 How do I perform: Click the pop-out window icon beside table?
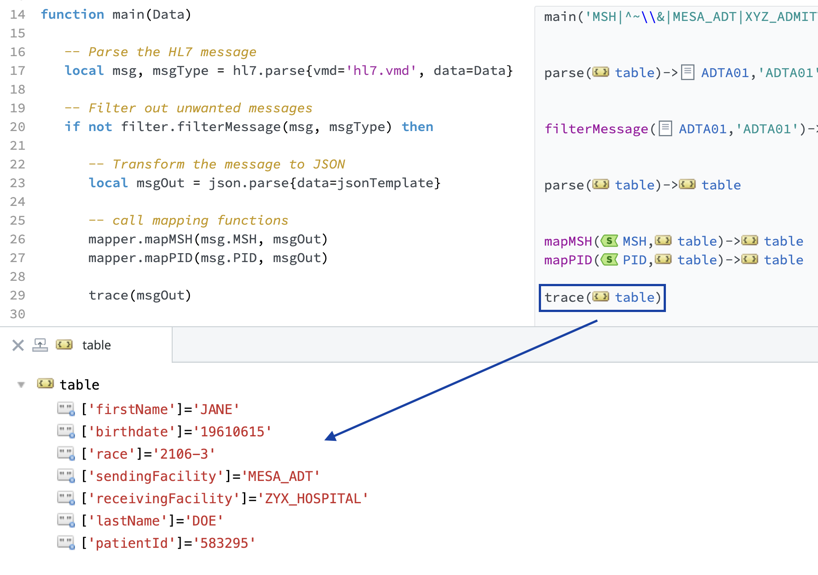[40, 345]
